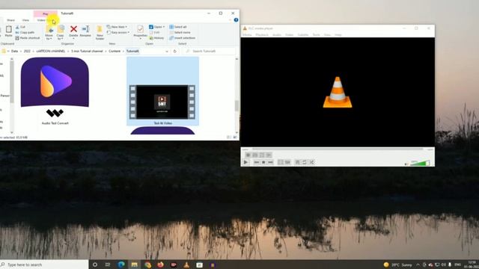Go to the cARTOON cHANNEL breadcrumb folder
The image size is (479, 269).
[51, 52]
